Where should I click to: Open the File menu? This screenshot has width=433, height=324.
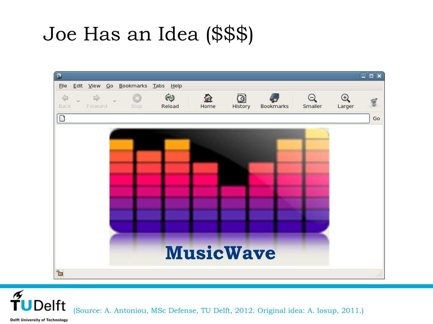[x=63, y=86]
